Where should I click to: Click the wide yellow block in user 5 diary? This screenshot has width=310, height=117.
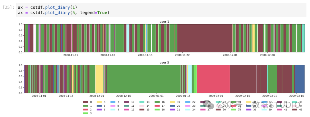99,79
